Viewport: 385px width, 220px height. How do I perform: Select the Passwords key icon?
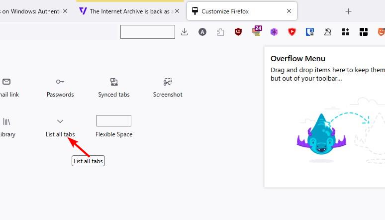60,82
